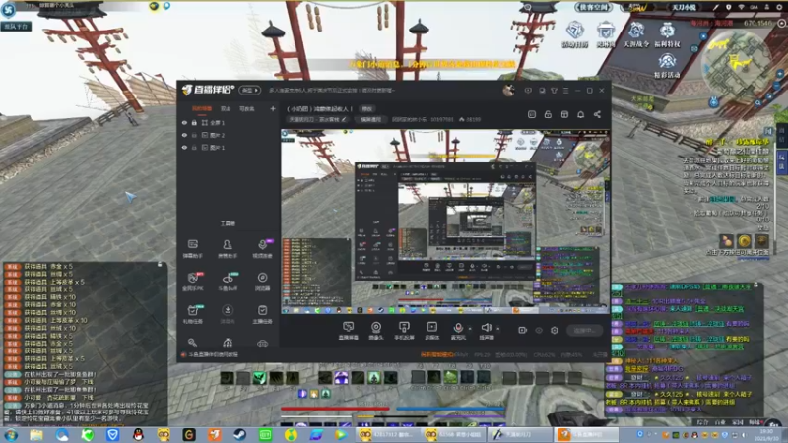Open the skin shirt icon in title bar
The image size is (788, 443).
(x=554, y=91)
